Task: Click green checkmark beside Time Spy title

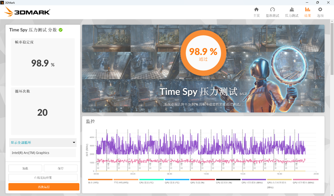Action: click(61, 30)
